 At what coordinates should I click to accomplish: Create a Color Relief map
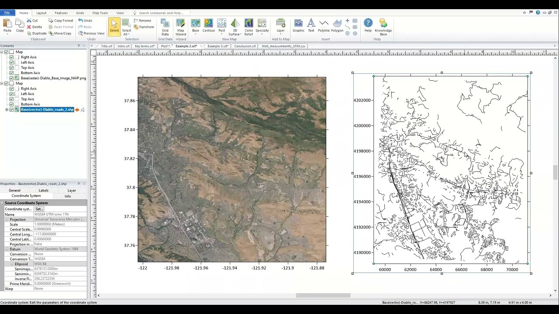tap(248, 27)
